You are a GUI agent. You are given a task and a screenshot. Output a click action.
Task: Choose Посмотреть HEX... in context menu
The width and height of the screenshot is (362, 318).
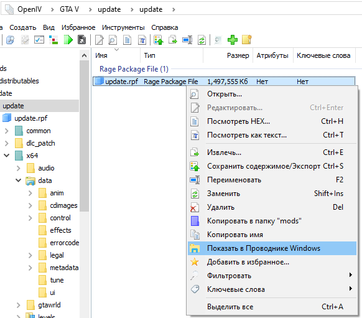[272, 121]
